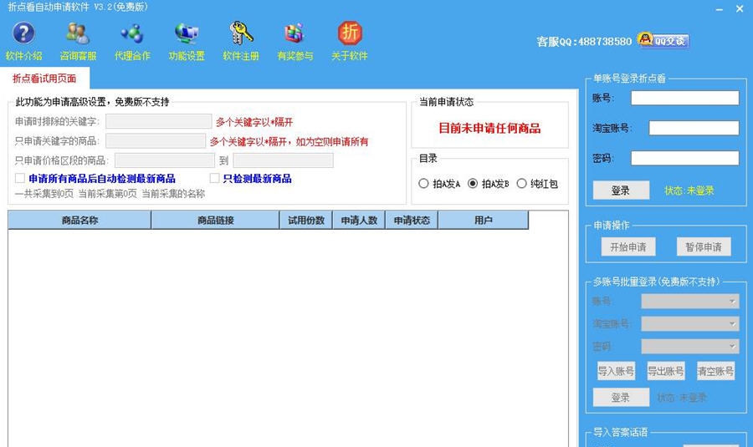
Task: Click the 导入账号 button
Action: pos(616,371)
